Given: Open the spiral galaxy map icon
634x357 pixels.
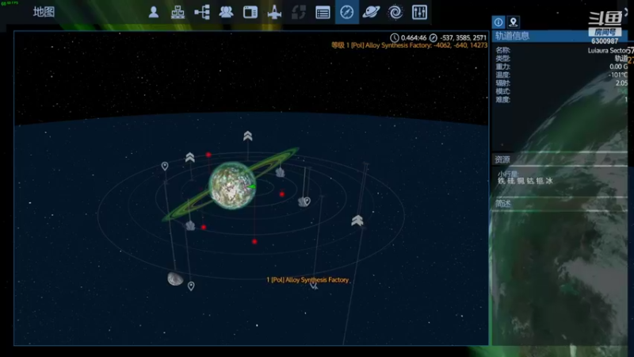Looking at the screenshot, I should click(x=395, y=12).
